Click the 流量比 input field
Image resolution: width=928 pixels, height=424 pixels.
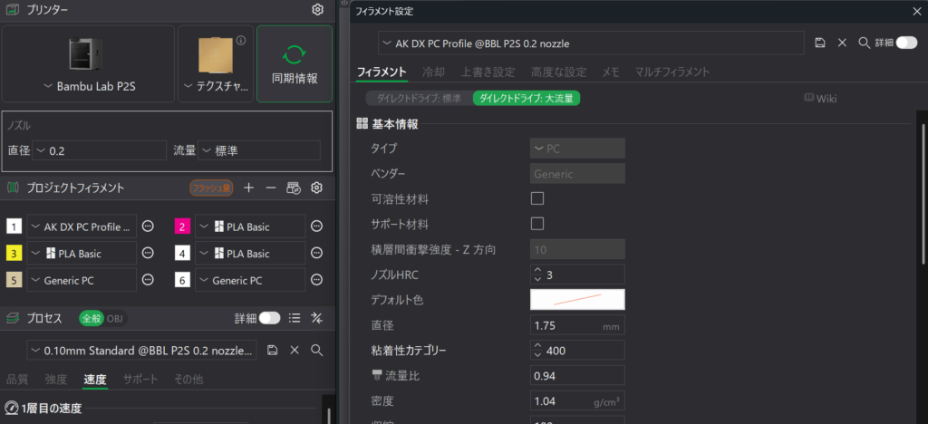point(576,375)
